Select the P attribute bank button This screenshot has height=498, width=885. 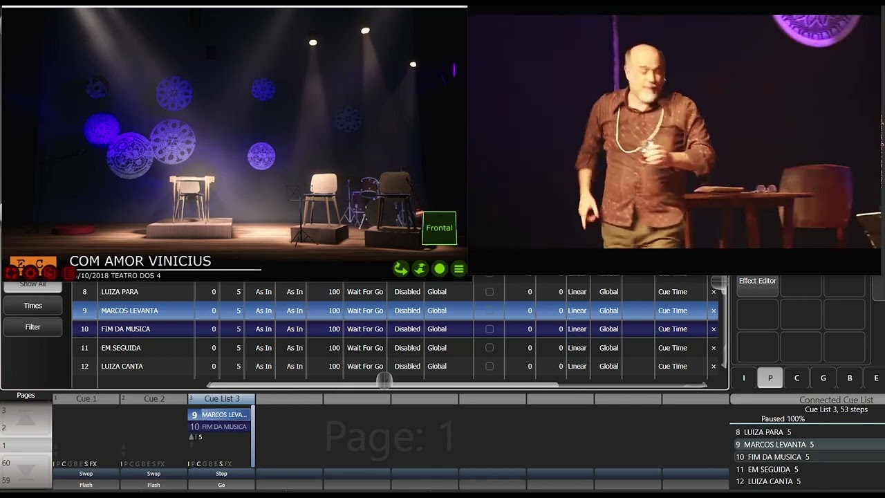click(770, 378)
